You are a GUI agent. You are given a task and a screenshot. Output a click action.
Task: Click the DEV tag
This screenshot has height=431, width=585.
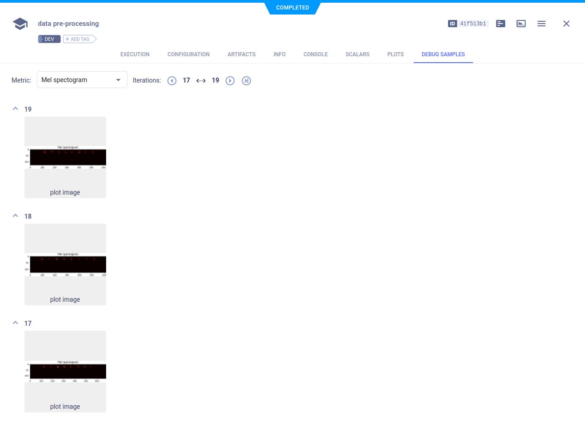pos(49,39)
